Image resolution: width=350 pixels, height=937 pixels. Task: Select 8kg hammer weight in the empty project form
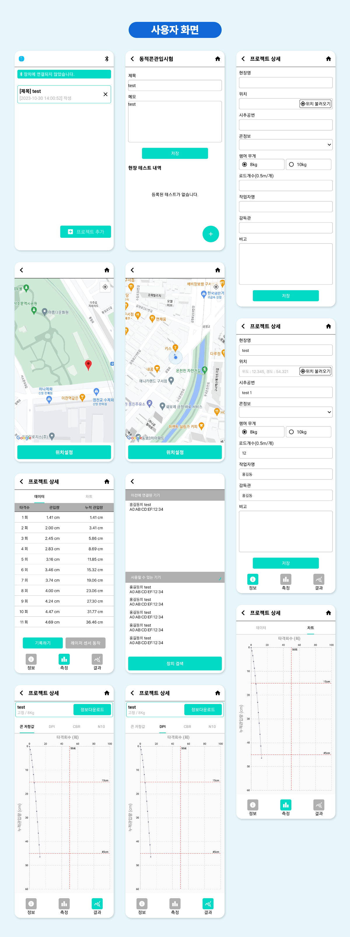click(244, 165)
